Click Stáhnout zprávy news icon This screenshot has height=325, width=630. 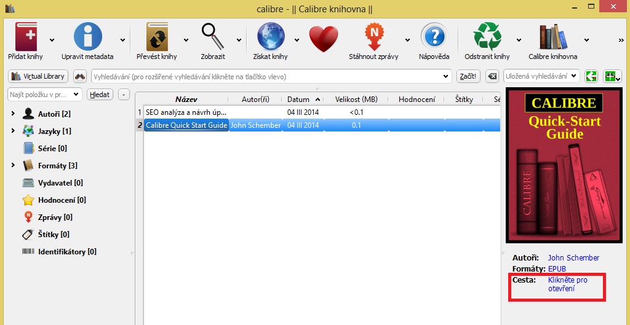coord(374,36)
